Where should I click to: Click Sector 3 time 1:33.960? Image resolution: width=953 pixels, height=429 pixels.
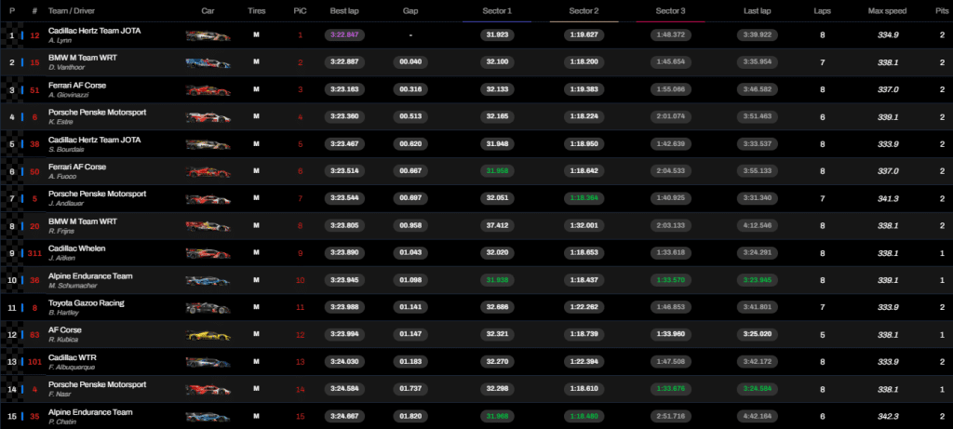click(x=671, y=334)
